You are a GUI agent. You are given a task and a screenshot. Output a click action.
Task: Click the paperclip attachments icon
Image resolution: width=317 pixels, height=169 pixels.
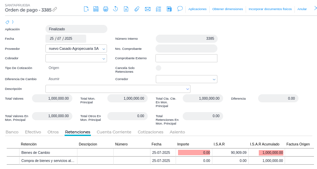point(137,9)
